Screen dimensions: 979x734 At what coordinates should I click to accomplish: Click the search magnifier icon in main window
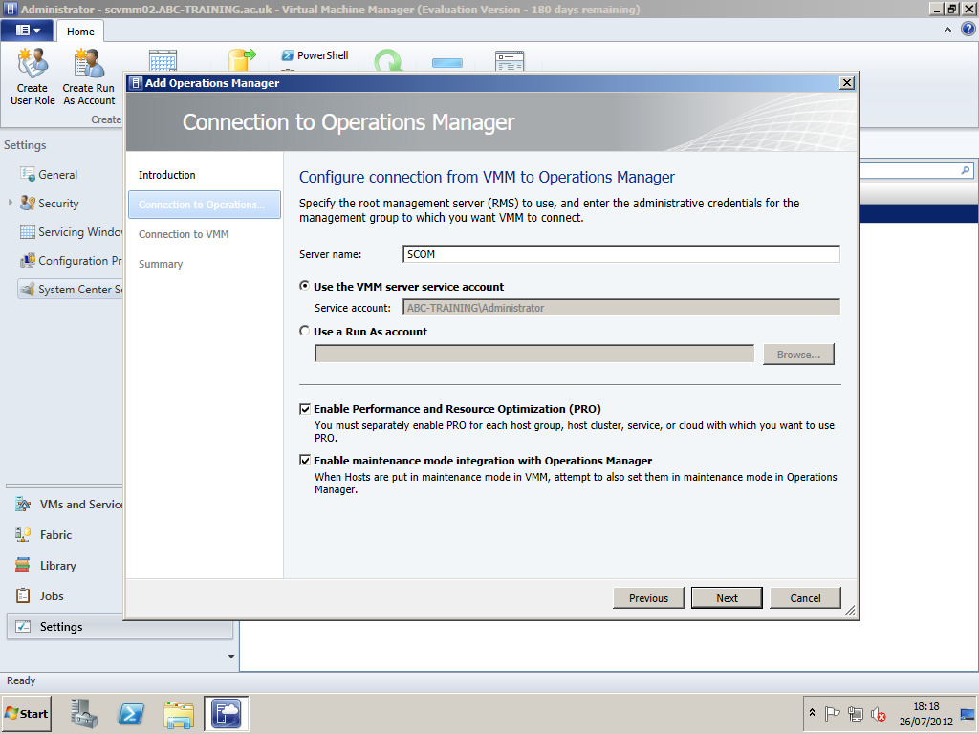[x=966, y=170]
